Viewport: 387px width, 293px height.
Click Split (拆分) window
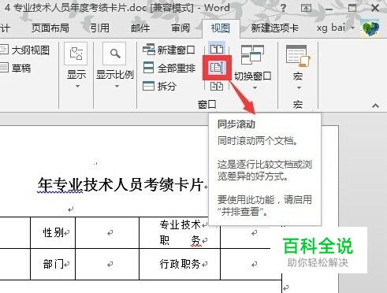(x=159, y=86)
